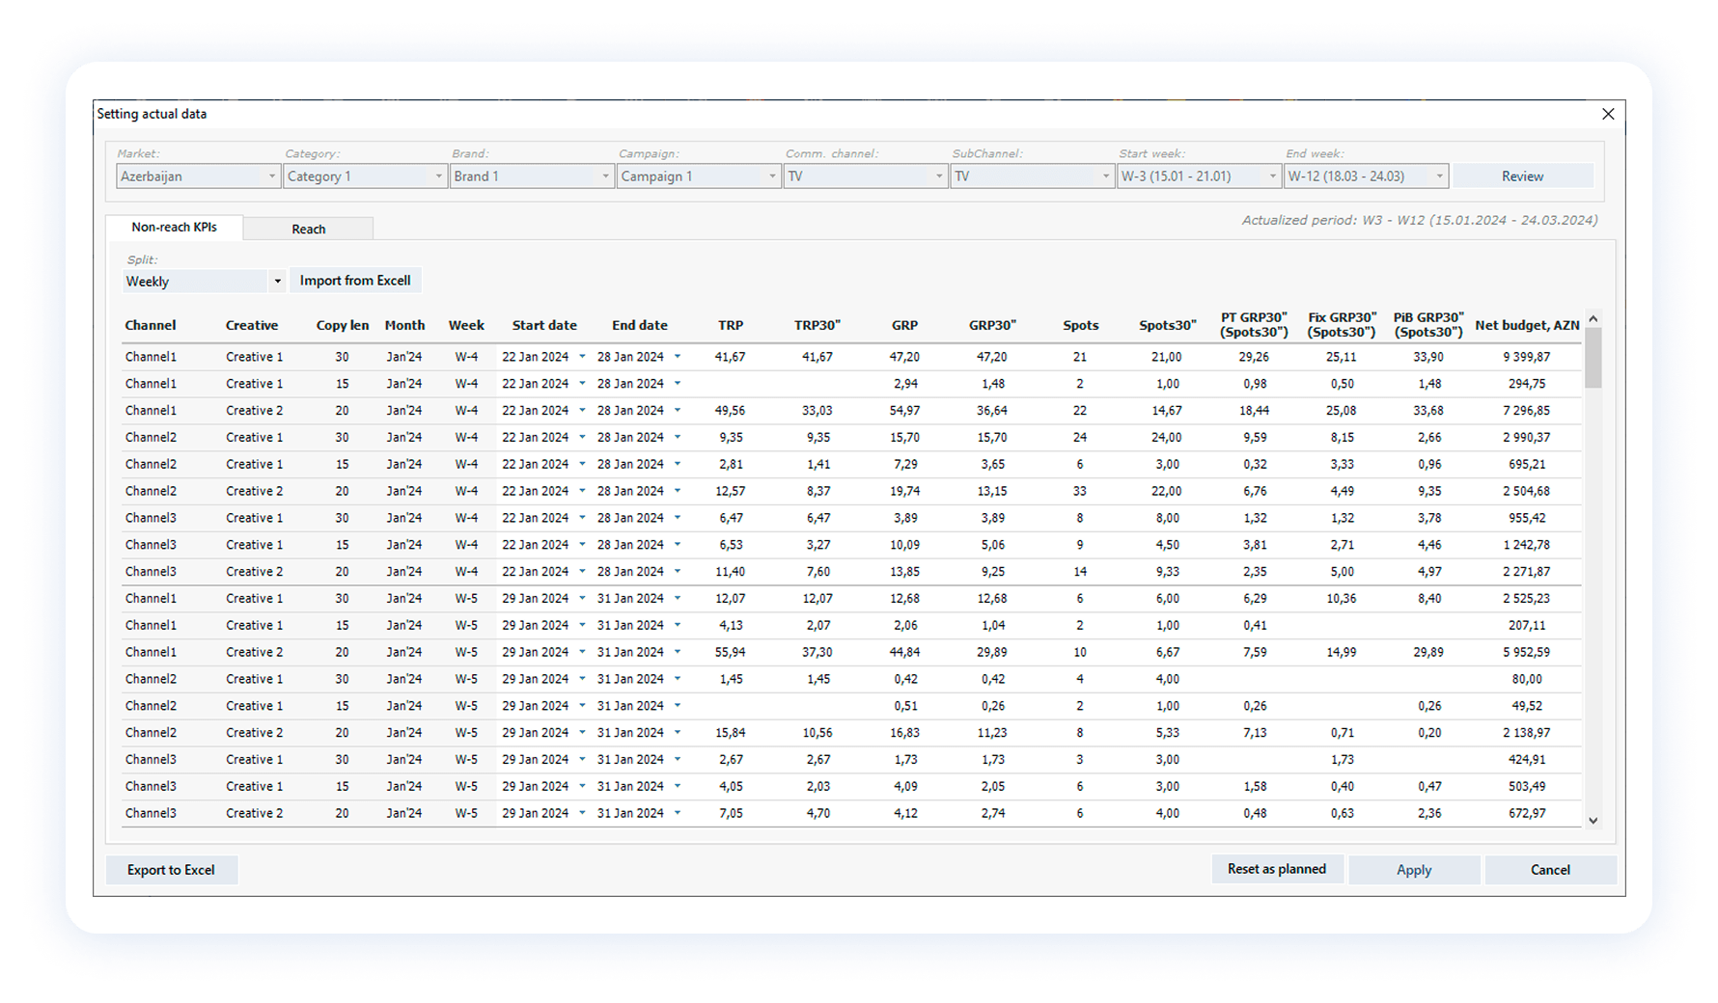Click the Creative column header

click(252, 325)
